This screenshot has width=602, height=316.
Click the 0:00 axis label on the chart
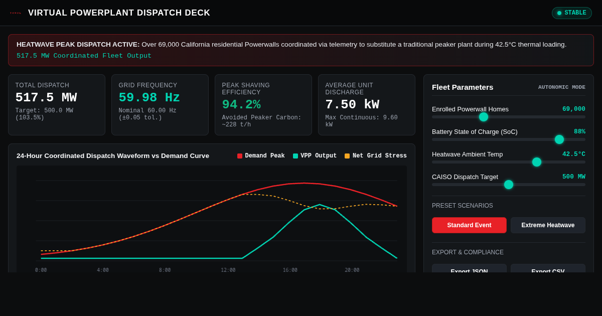coord(41,270)
